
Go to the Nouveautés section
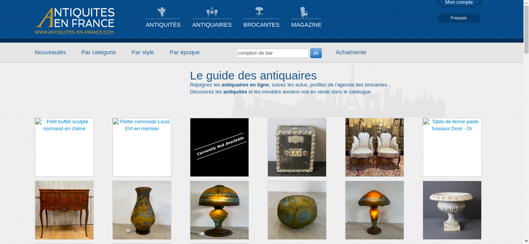pos(50,52)
